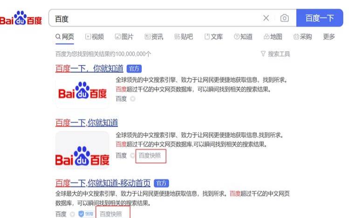Click the magnifier icon on the 网页 tab

click(x=58, y=36)
